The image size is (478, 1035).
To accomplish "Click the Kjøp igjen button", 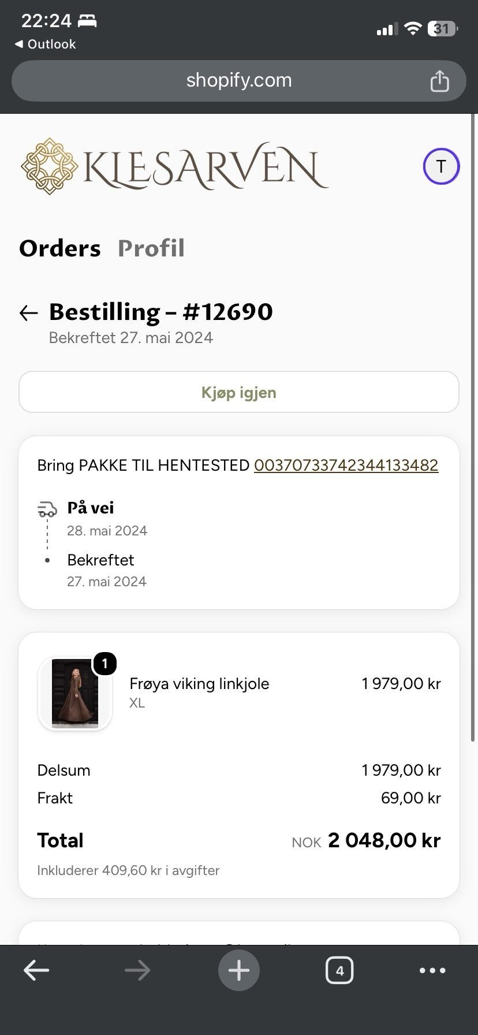I will [x=239, y=392].
